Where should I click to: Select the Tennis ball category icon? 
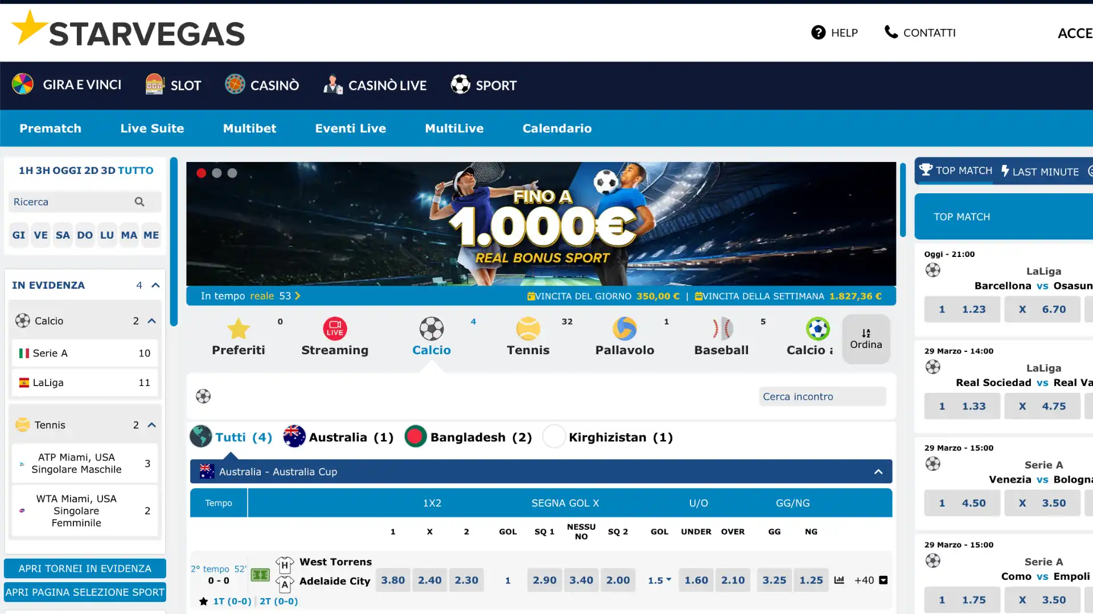pos(528,329)
